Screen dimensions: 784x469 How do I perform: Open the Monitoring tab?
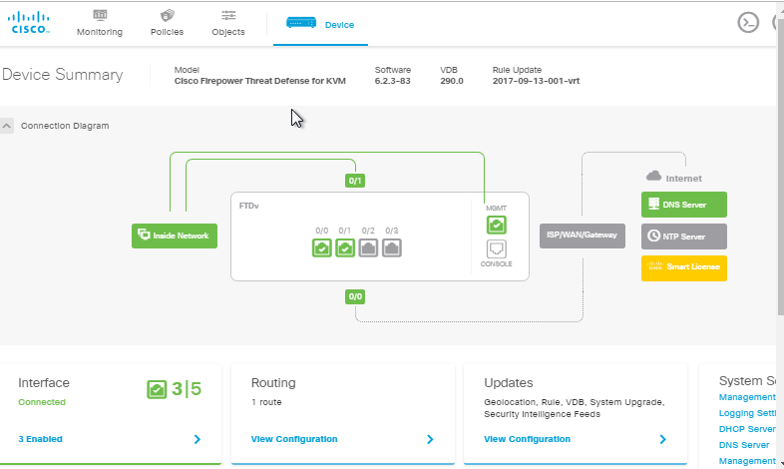(100, 24)
